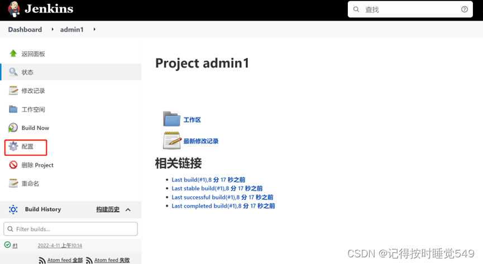Open the 最新修改记录 link
The height and width of the screenshot is (264, 483).
pyautogui.click(x=201, y=141)
